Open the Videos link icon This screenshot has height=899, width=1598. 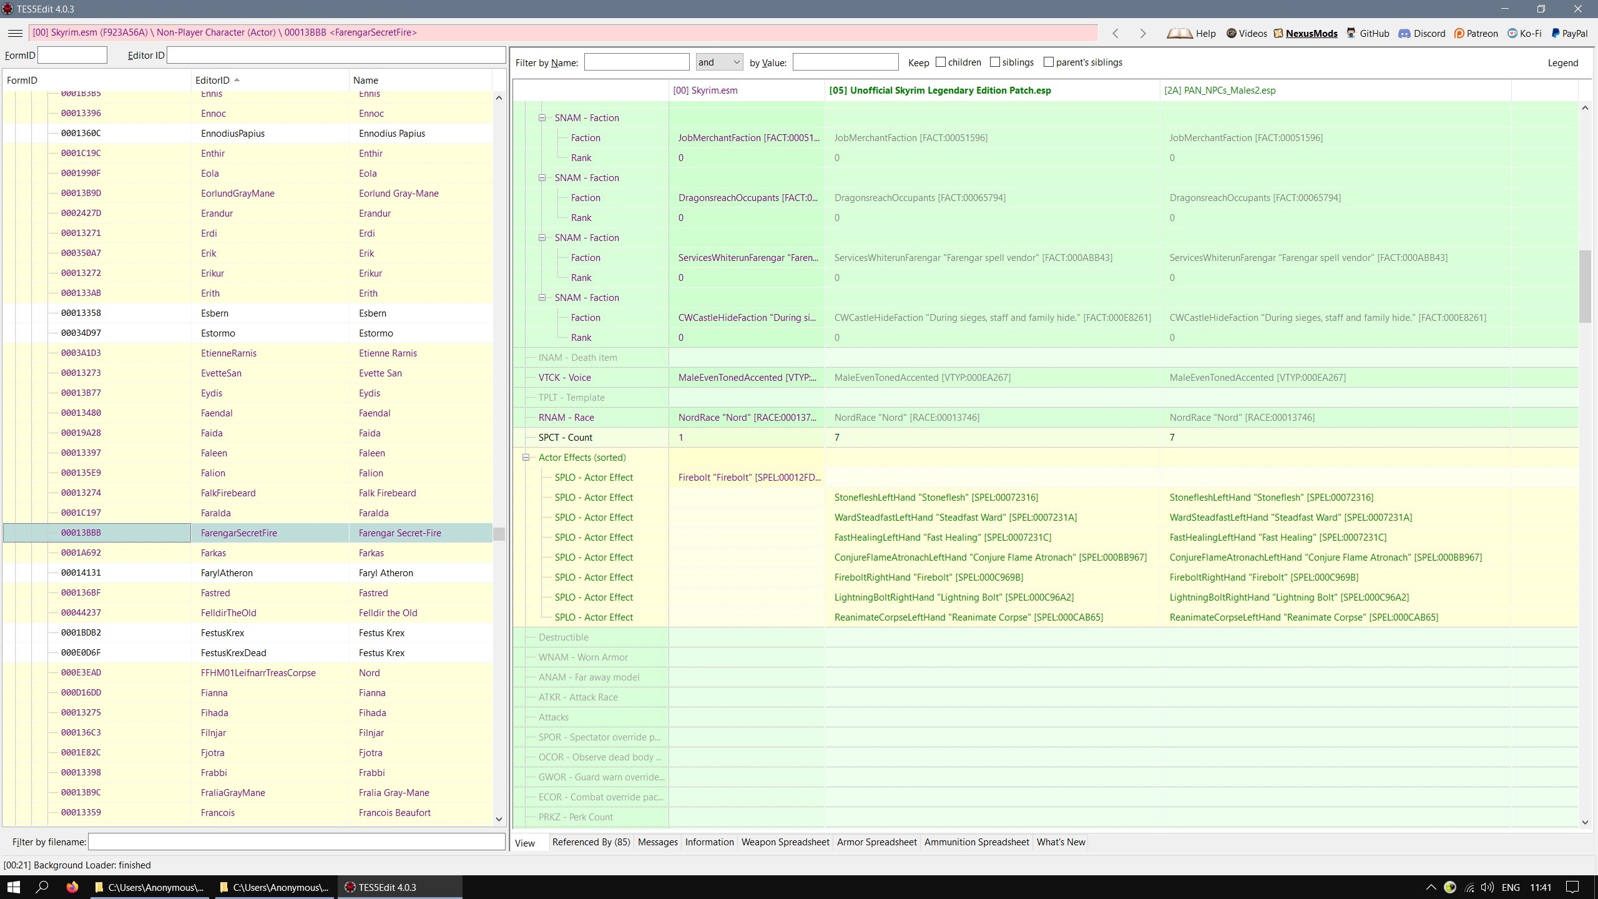click(x=1232, y=33)
